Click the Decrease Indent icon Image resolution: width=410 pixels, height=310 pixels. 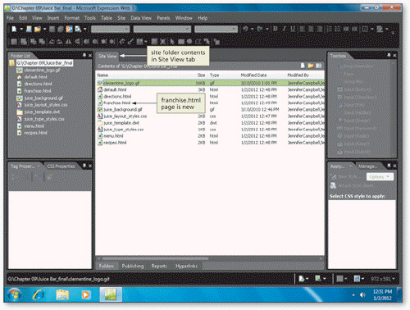346,29
